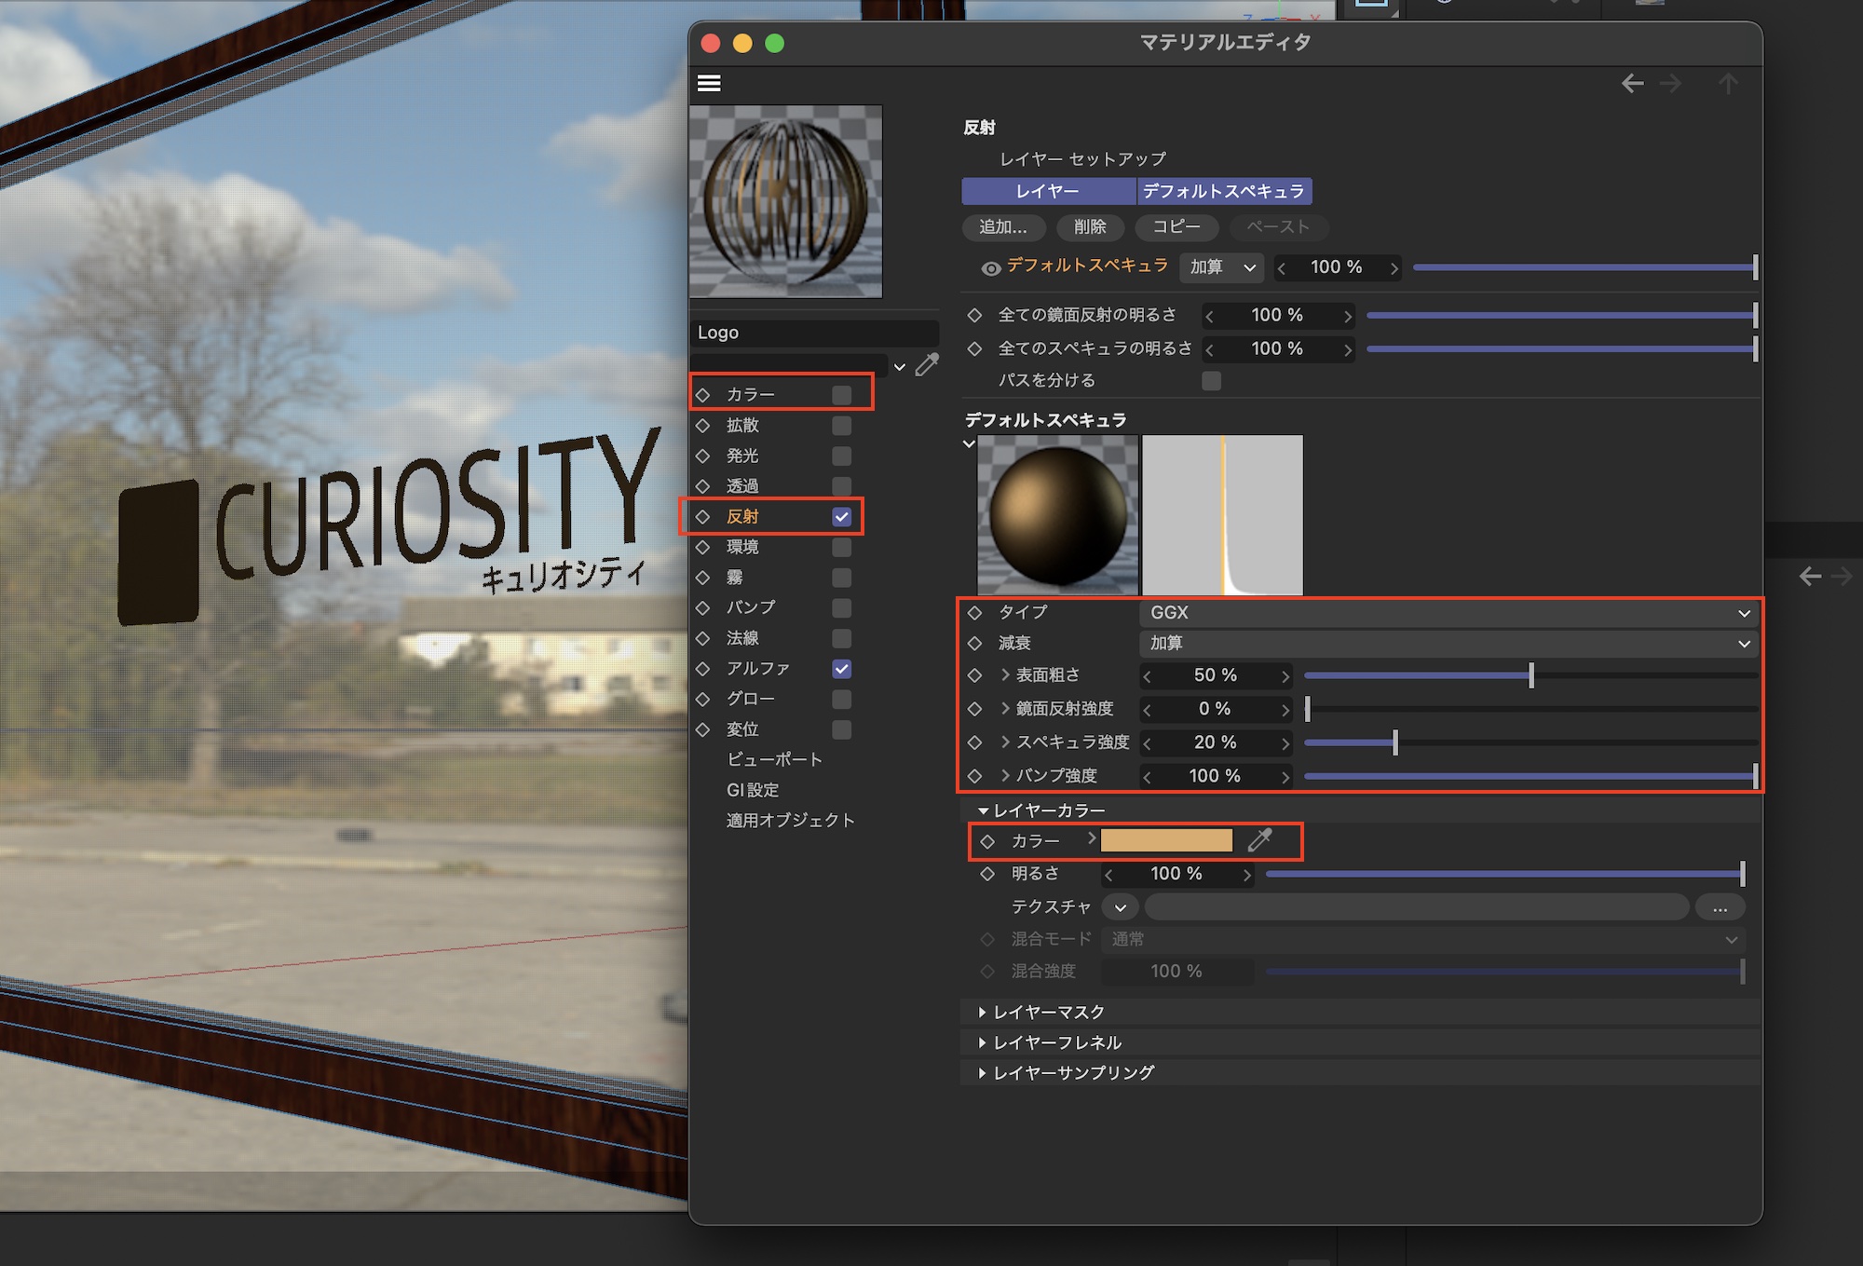Click the up arrow navigation icon
1863x1266 pixels.
[x=1728, y=84]
